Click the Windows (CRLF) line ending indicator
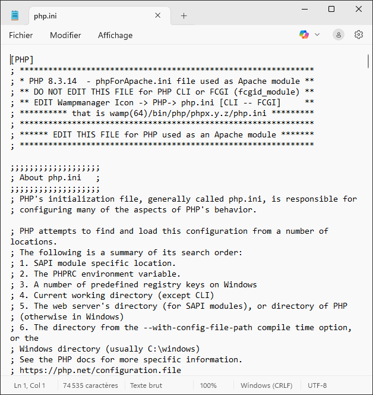 pyautogui.click(x=267, y=385)
